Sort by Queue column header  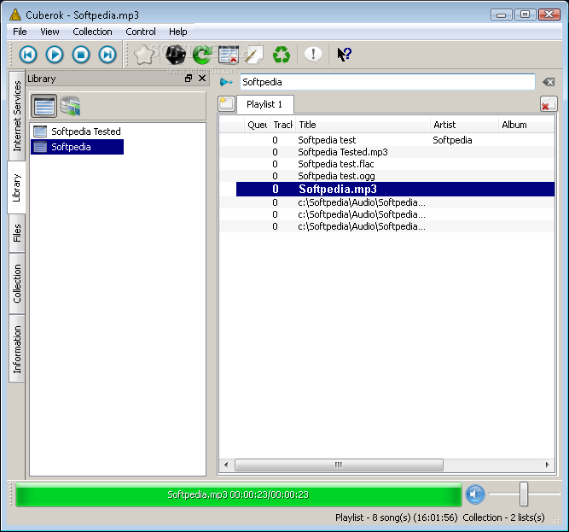[257, 125]
